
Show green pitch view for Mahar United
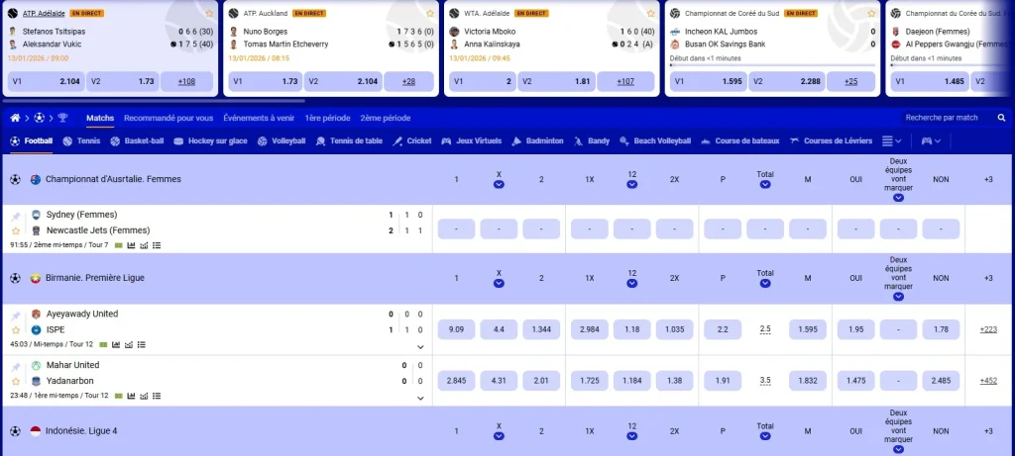[x=119, y=396]
